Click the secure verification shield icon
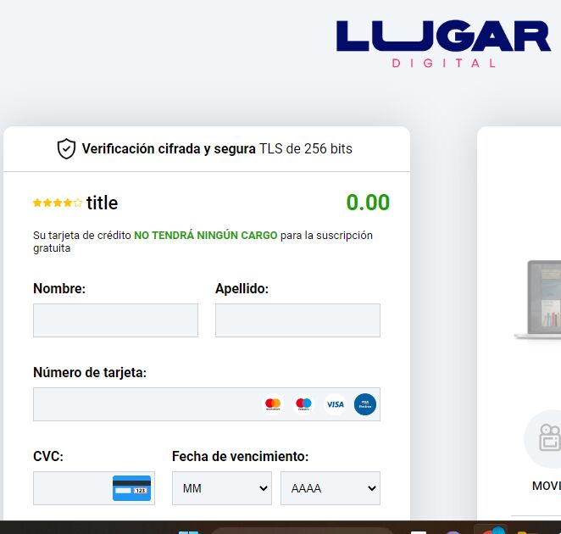The width and height of the screenshot is (561, 534). (67, 148)
